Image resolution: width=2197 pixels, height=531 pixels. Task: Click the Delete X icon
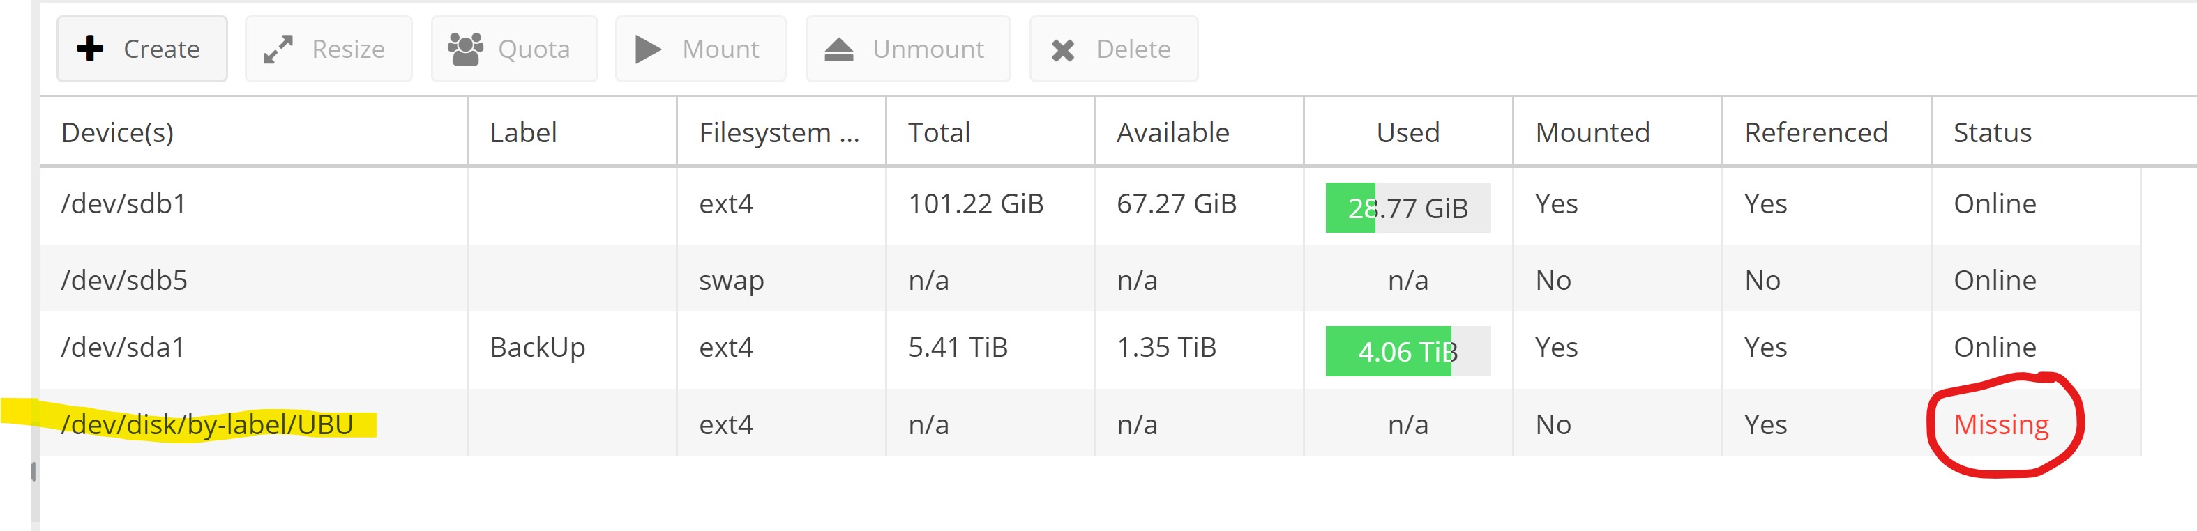pos(1063,50)
